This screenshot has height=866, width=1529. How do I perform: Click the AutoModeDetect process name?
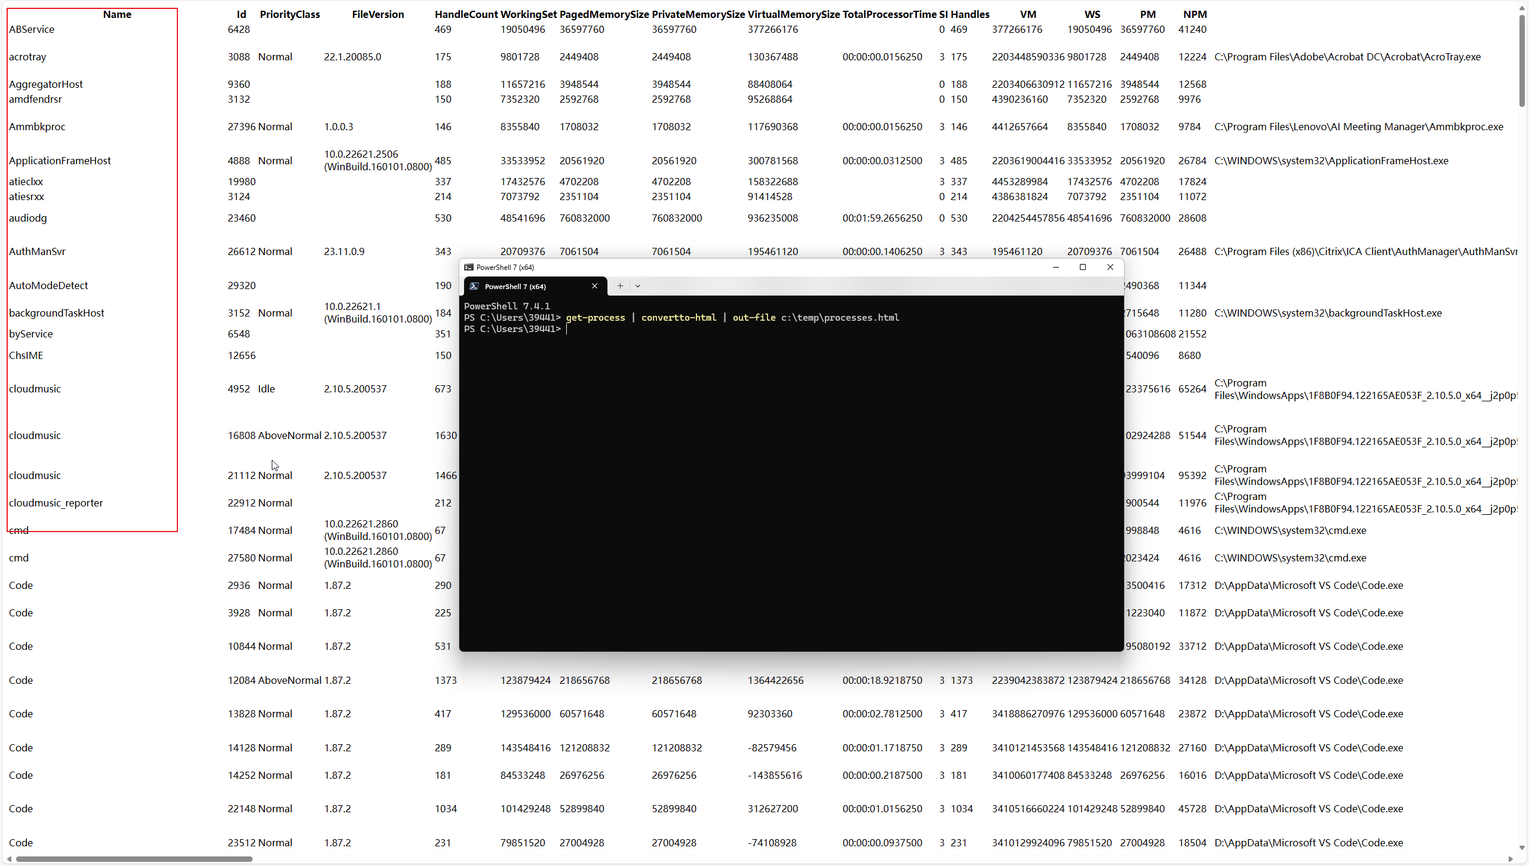[48, 285]
